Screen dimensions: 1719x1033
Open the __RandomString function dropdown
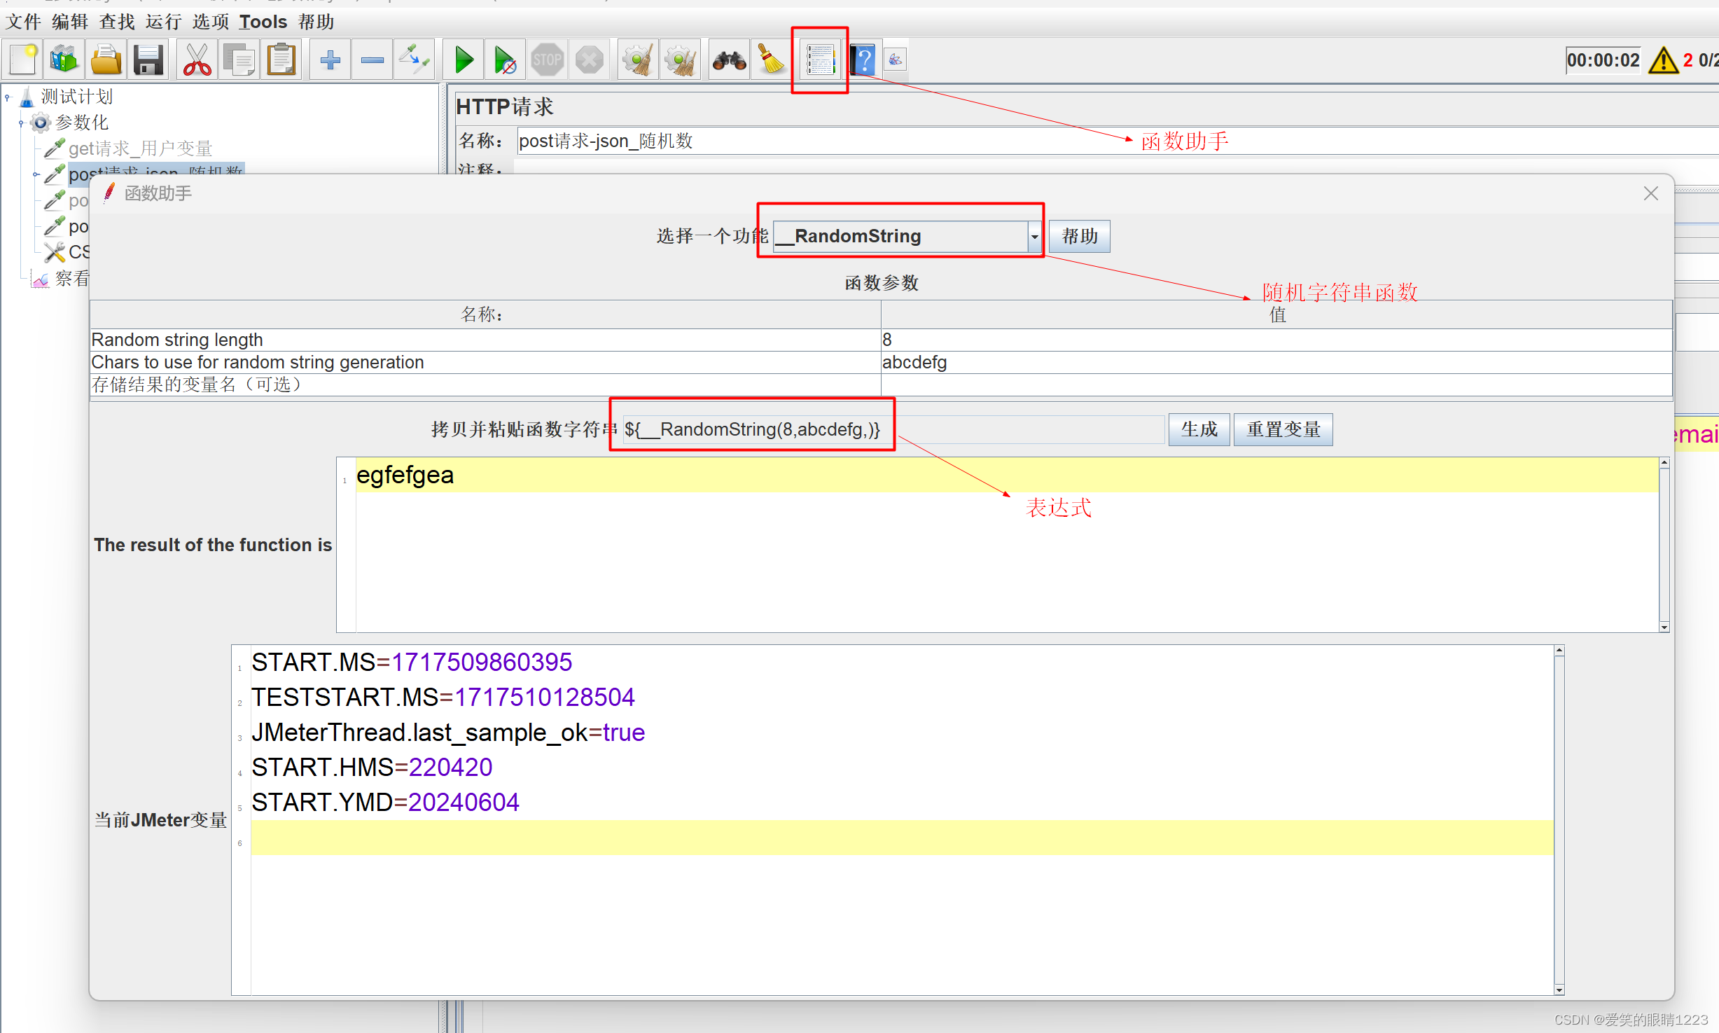[1034, 237]
